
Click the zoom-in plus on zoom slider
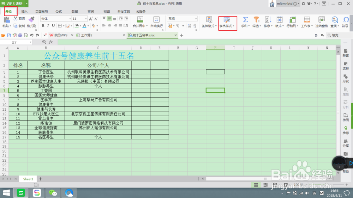tap(347, 185)
